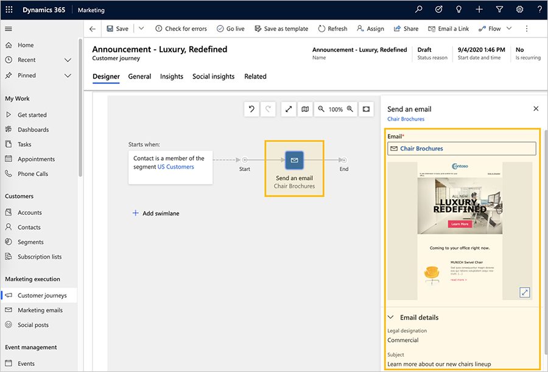Expand the Recent section in the sidebar
The width and height of the screenshot is (548, 372).
coord(67,60)
